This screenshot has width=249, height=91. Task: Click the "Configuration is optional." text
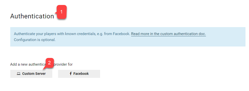35,40
